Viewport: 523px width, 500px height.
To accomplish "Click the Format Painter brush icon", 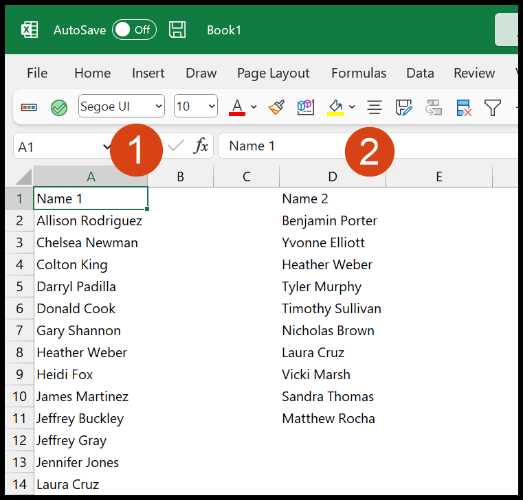I will (276, 107).
